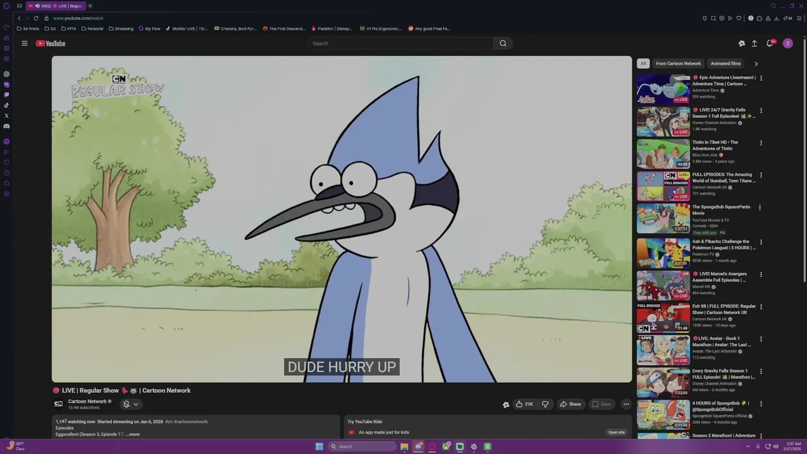The height and width of the screenshot is (454, 807).
Task: Click the #cartoonnetwork hashtag link
Action: point(191,422)
